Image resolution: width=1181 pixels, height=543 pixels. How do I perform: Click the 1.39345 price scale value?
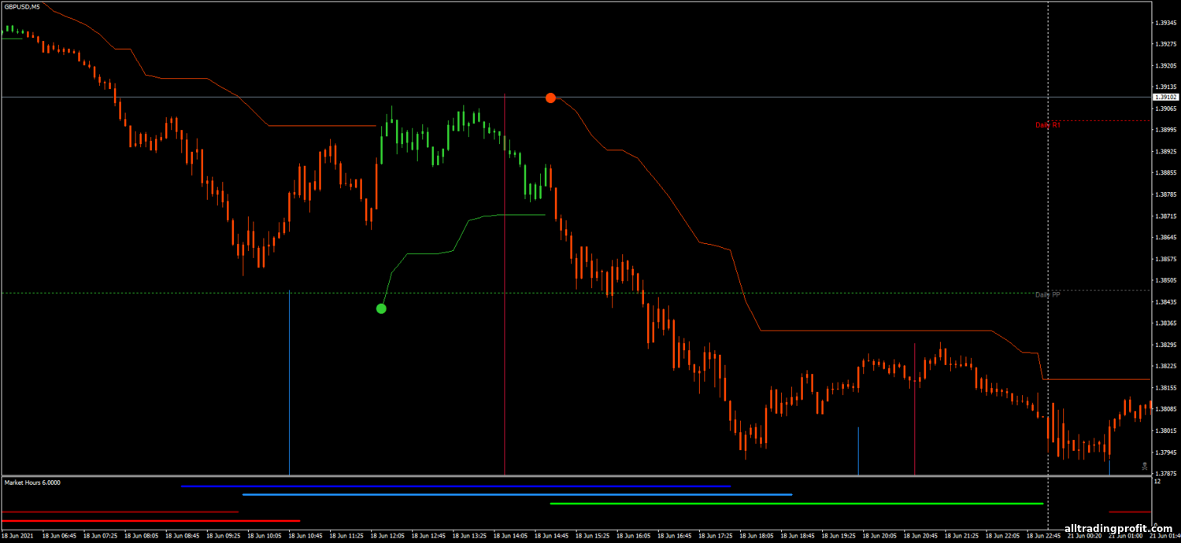pos(1166,23)
